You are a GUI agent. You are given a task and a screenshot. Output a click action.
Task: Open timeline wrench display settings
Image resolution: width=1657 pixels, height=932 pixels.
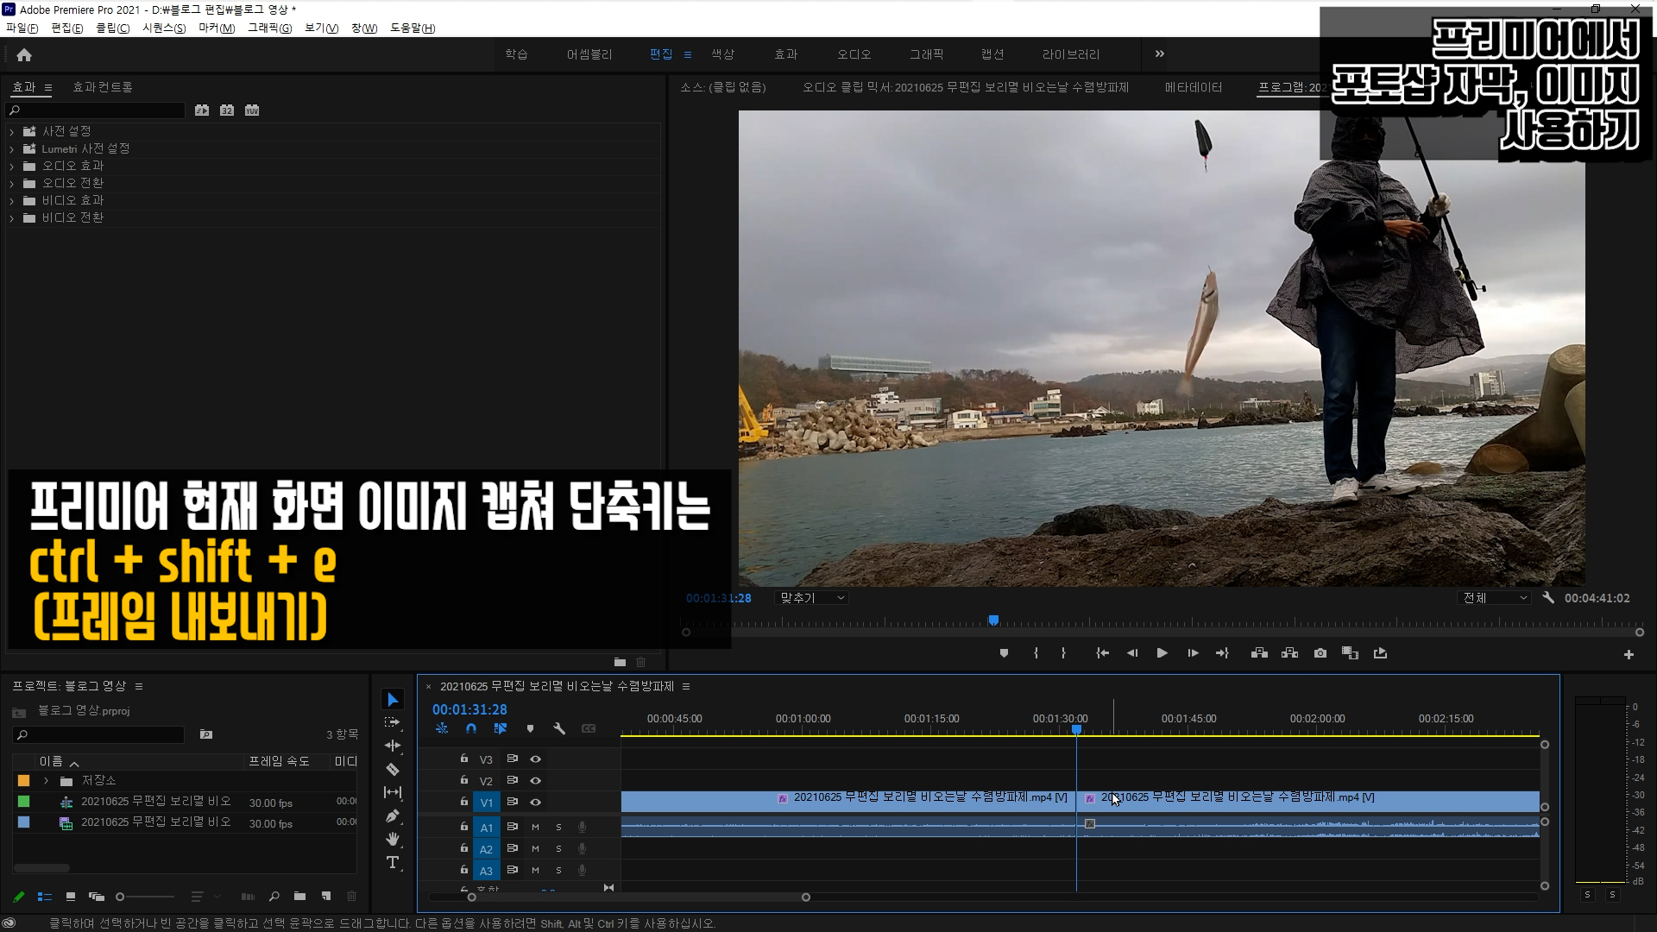point(559,728)
